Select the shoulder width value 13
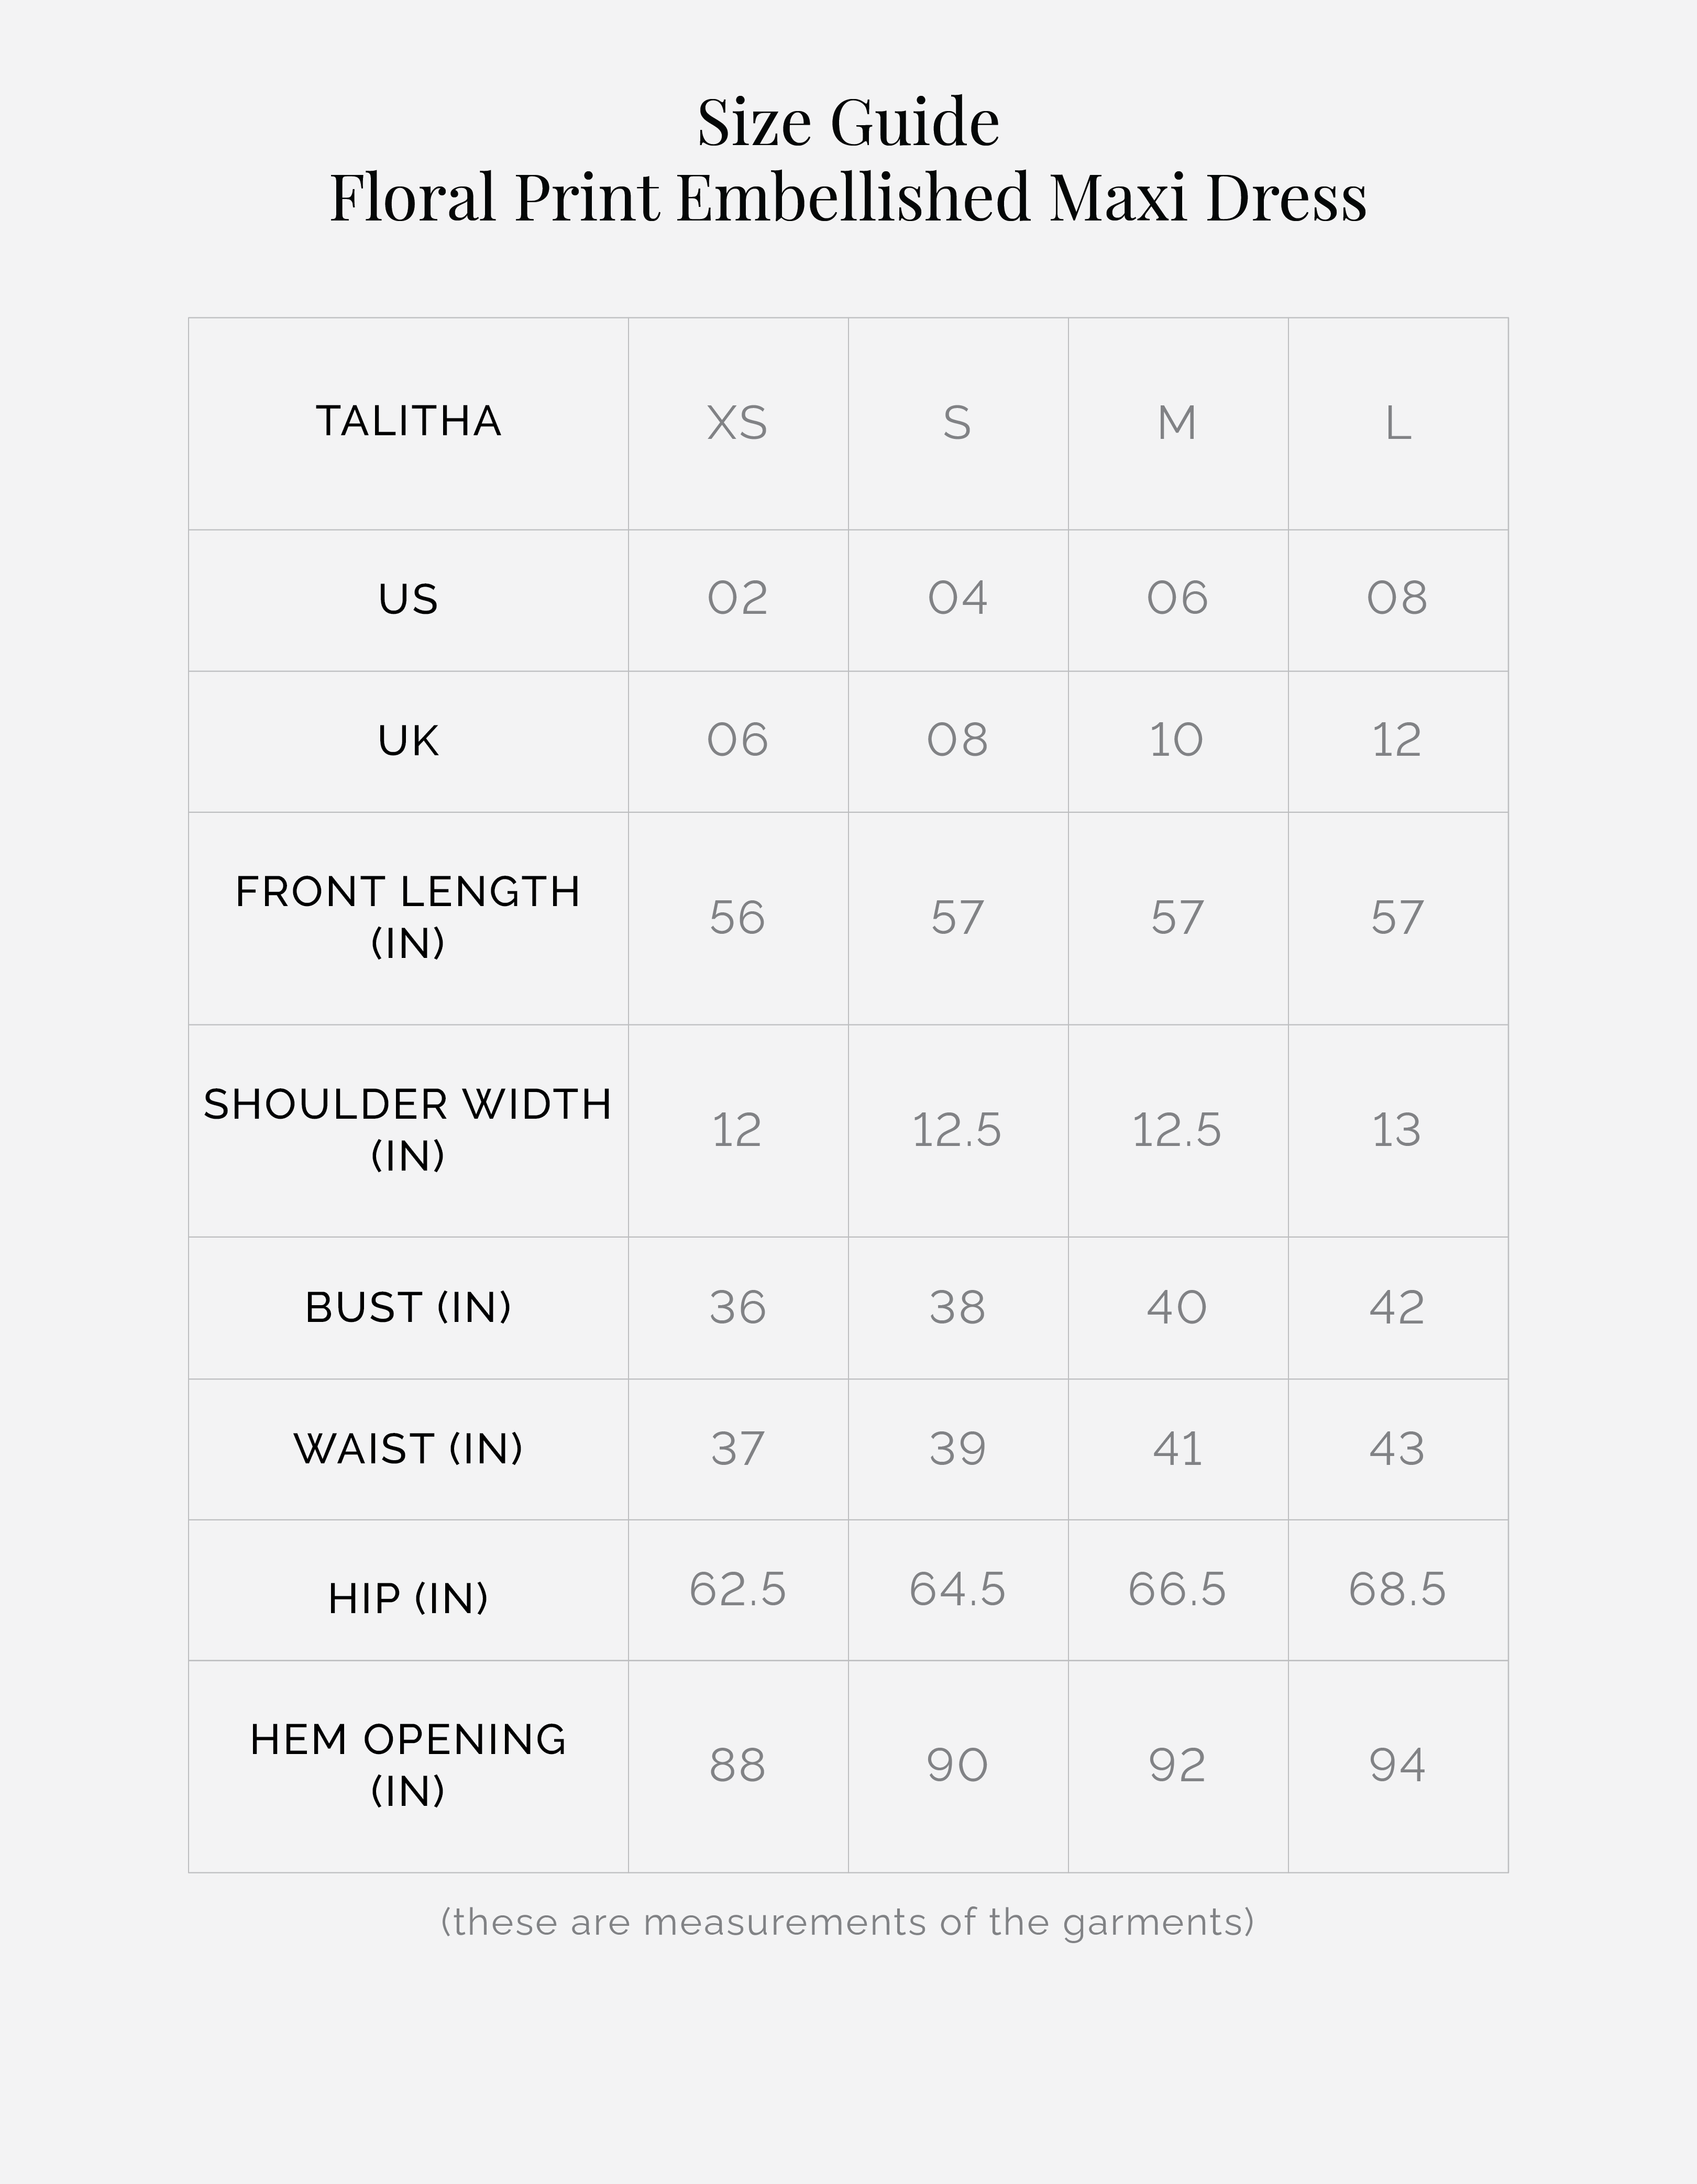The height and width of the screenshot is (2184, 1697). click(1397, 1131)
